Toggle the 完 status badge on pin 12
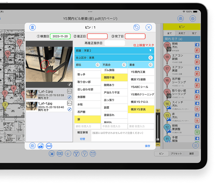This screenshot has height=184, width=216. [x=197, y=132]
